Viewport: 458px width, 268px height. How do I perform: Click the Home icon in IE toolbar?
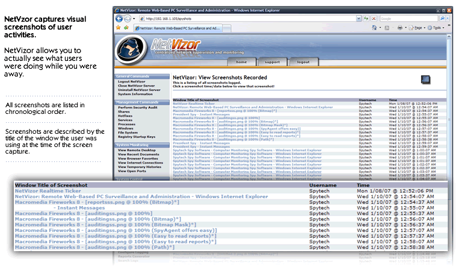coord(374,28)
